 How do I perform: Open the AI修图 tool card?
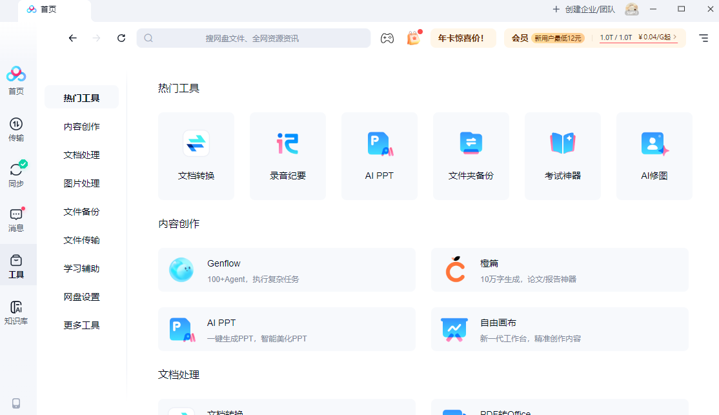coord(654,156)
